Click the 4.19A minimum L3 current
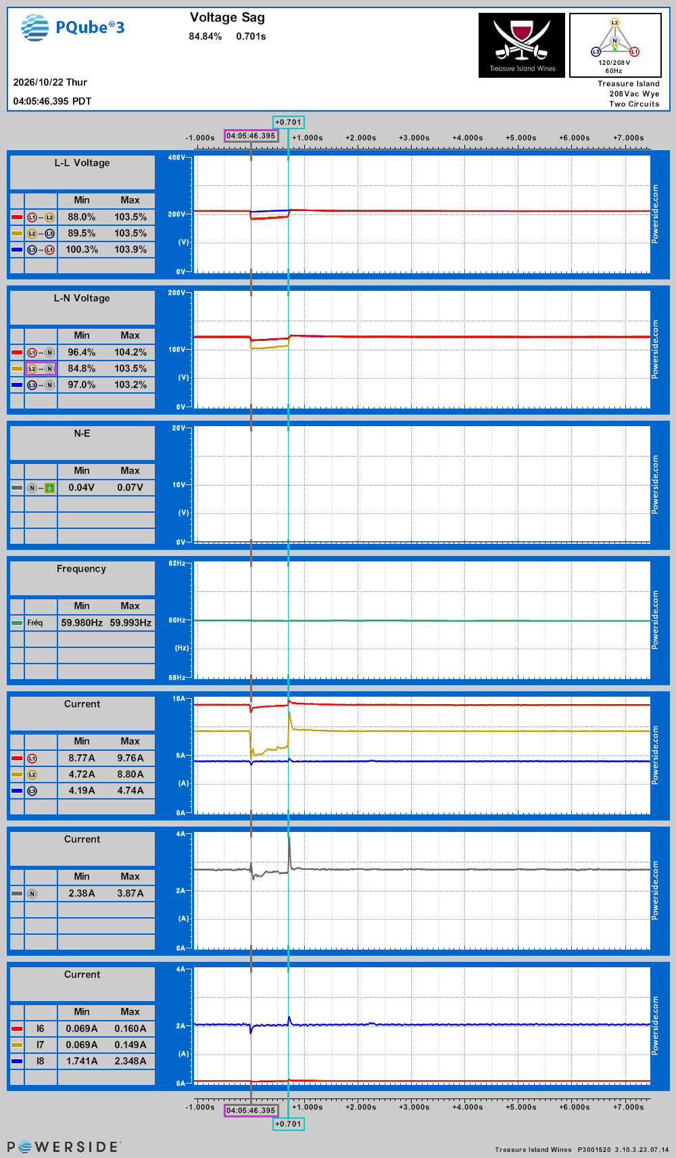Image resolution: width=676 pixels, height=1158 pixels. pos(82,791)
